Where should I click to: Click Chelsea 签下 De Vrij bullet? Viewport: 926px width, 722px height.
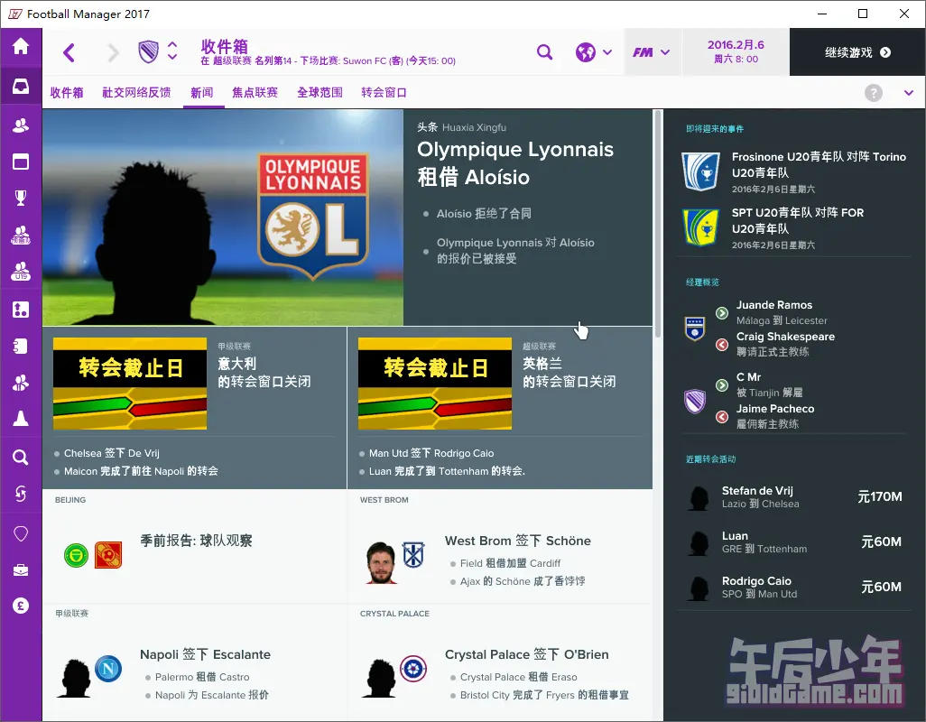[x=112, y=453]
